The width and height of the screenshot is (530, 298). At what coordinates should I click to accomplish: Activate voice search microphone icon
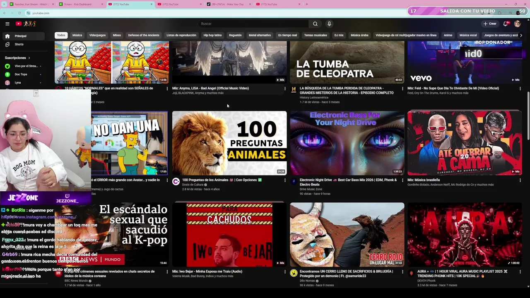[329, 24]
